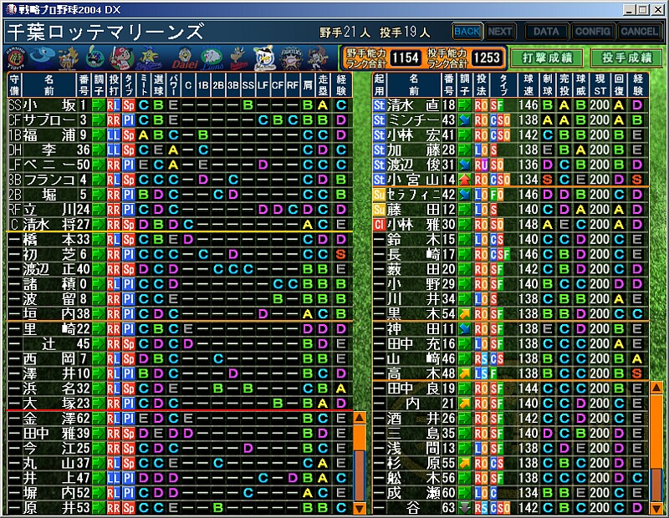Screen dimensions: 669x518
Task: Click the orange condition arrow for 杉原
Action: point(464,463)
